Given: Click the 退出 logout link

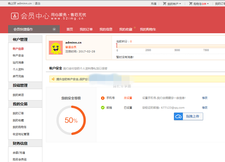Looking at the screenshot, I should (37, 3).
